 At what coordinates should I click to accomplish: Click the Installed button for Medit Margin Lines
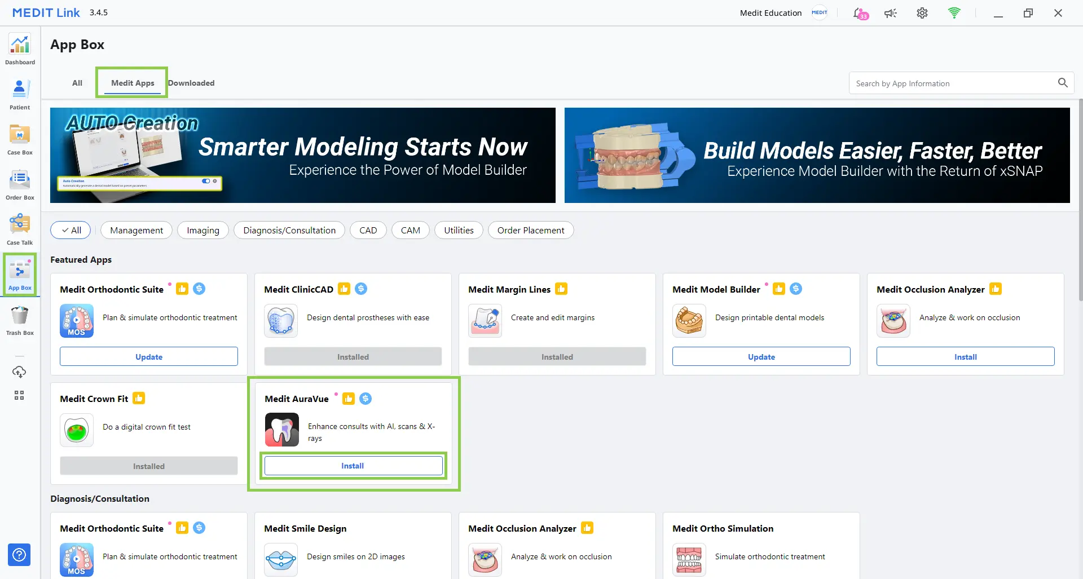pyautogui.click(x=557, y=356)
